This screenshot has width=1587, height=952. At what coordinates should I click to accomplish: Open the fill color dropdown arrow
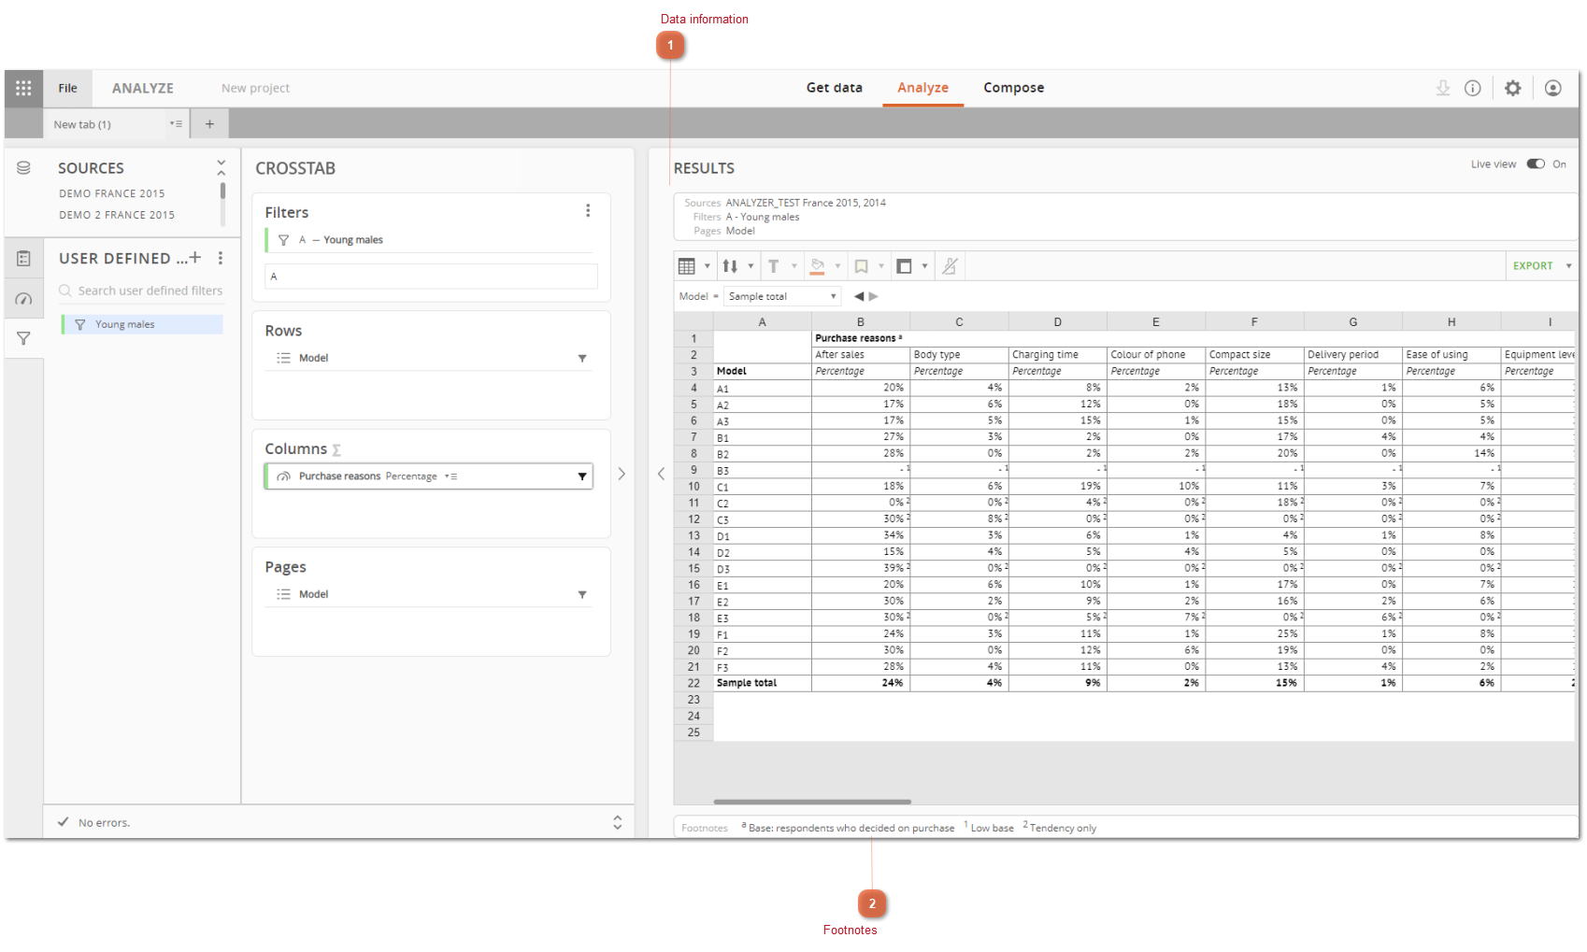click(837, 266)
